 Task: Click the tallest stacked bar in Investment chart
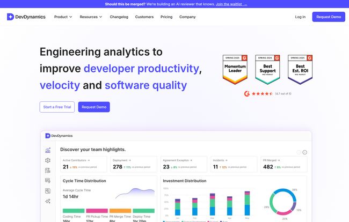pyautogui.click(x=247, y=203)
